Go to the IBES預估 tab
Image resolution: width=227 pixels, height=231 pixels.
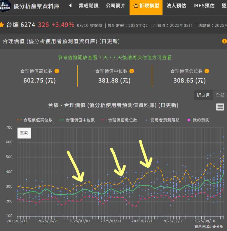tap(204, 6)
